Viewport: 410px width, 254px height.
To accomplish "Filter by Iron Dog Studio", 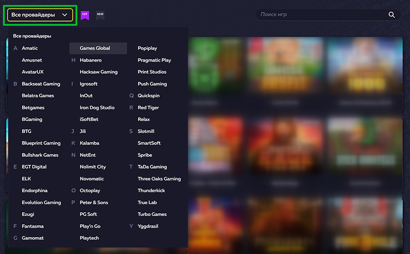I will pos(97,108).
